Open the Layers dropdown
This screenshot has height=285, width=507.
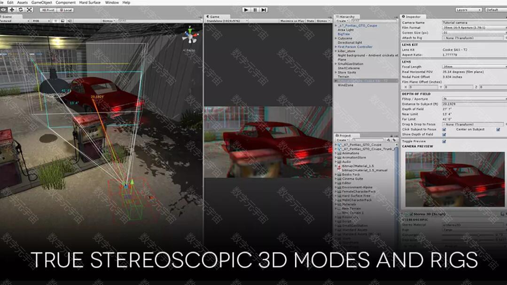pyautogui.click(x=468, y=10)
